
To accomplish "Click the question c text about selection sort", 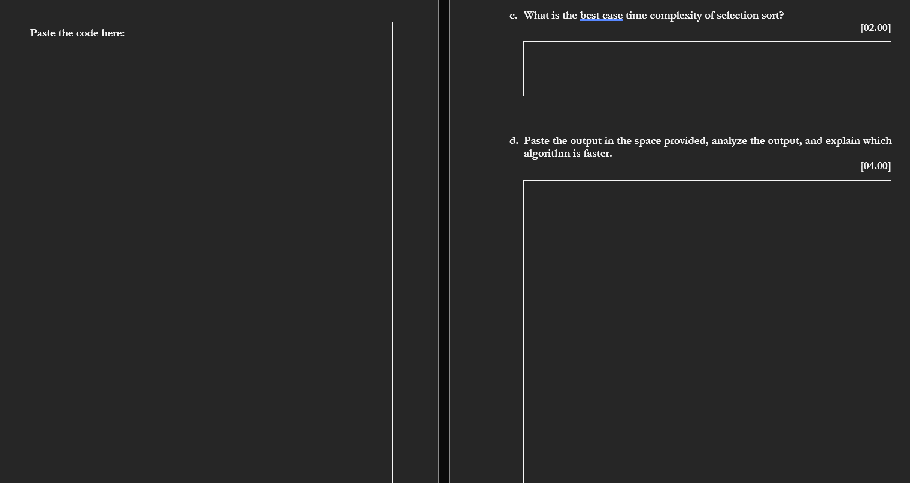I will (x=654, y=16).
